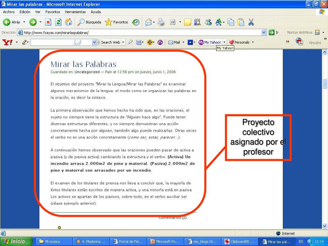This screenshot has height=246, width=328.
Task: Edit page with Word icon
Action: (173, 22)
